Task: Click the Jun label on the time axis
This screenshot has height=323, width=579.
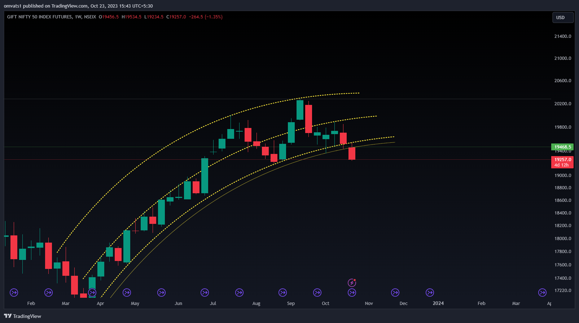Action: click(178, 304)
